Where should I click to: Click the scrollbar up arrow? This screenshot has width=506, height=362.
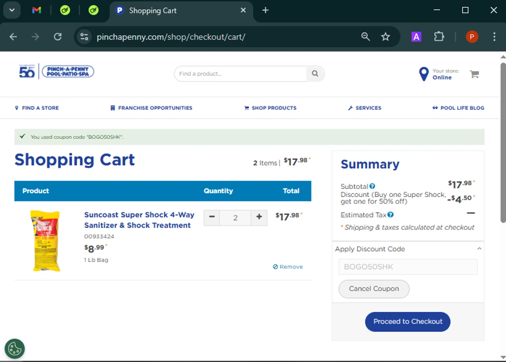click(503, 57)
